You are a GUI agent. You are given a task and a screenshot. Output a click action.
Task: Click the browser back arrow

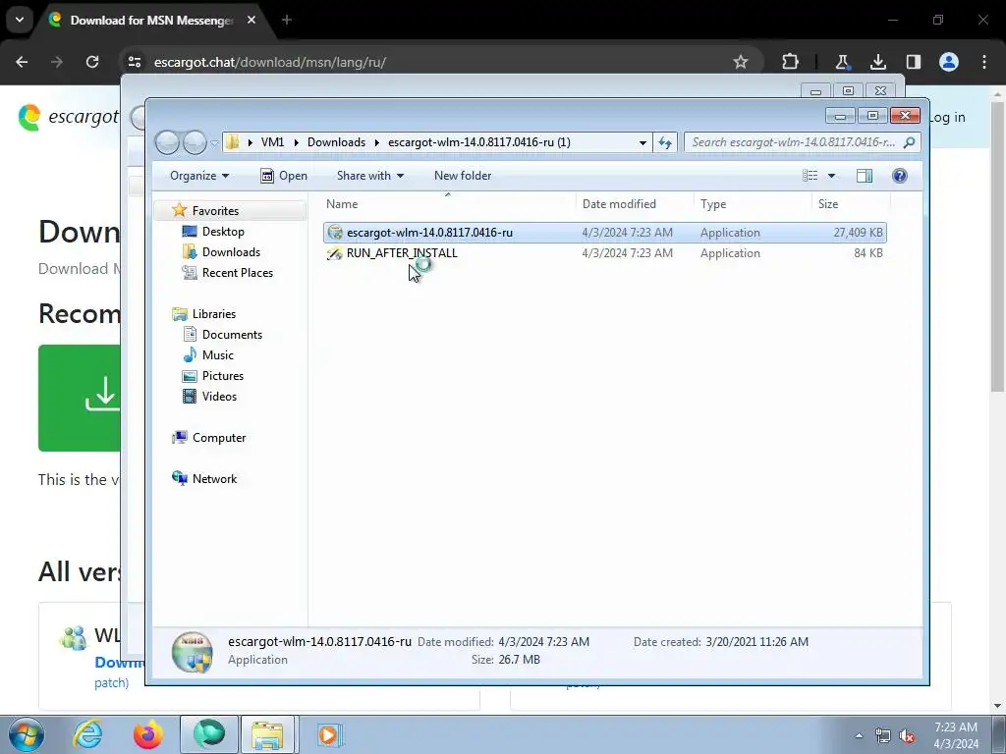pos(22,62)
